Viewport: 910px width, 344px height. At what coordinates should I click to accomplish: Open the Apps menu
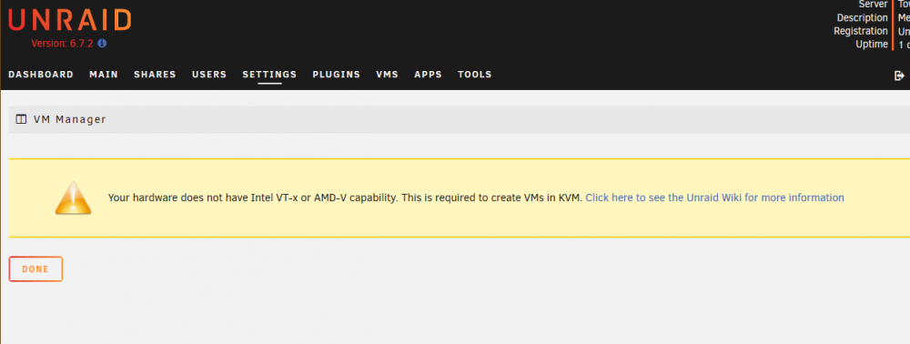point(429,75)
